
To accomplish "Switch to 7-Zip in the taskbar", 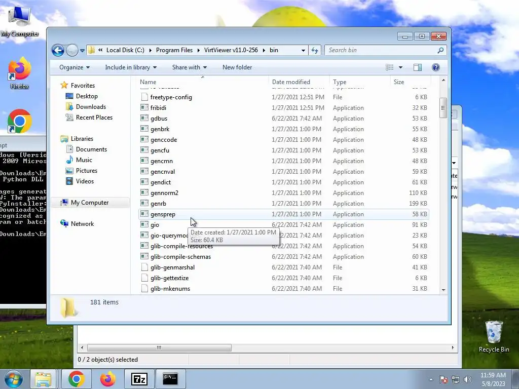I will 139,379.
